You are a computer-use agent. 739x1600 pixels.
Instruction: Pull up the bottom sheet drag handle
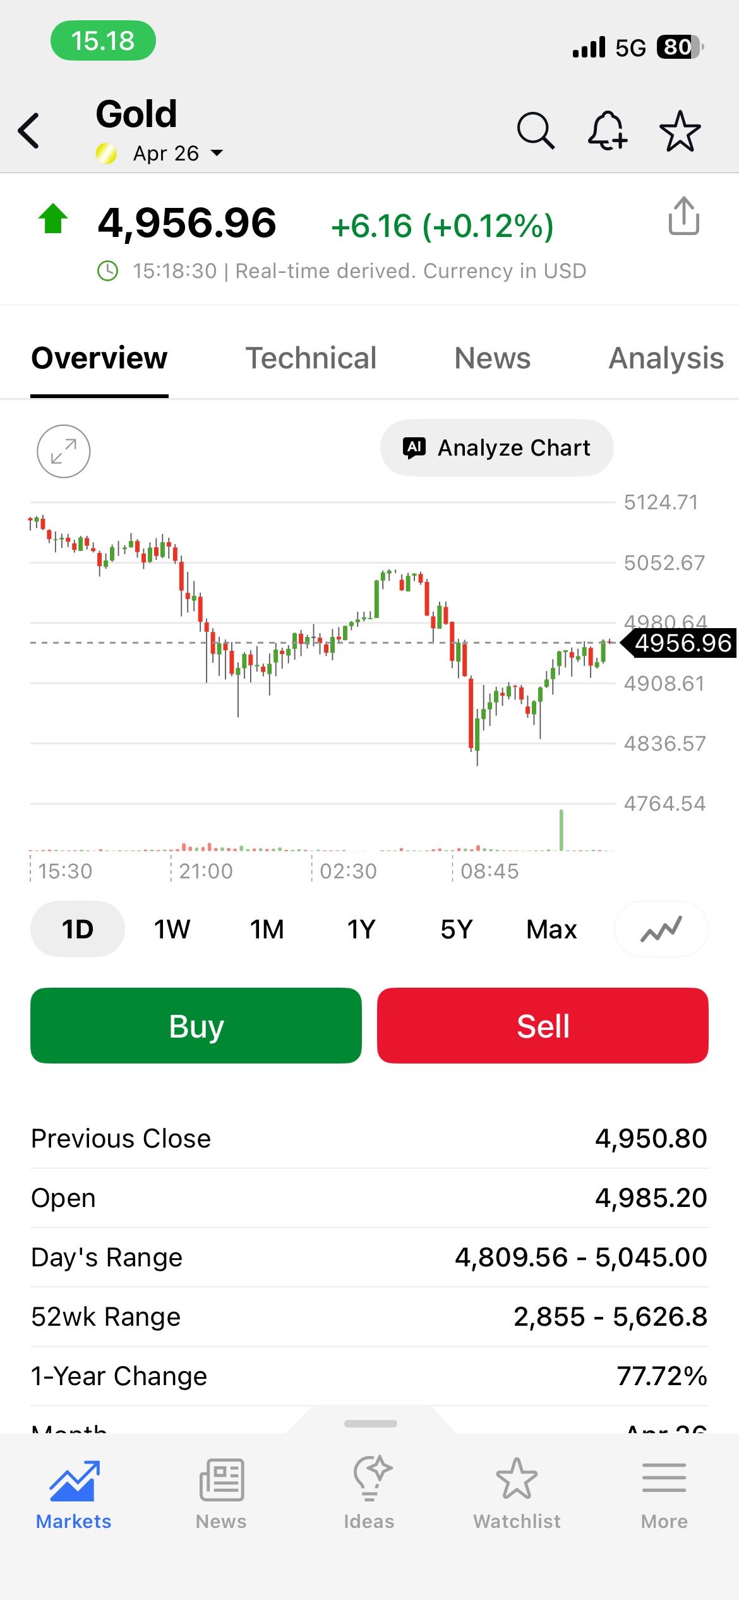tap(371, 1424)
